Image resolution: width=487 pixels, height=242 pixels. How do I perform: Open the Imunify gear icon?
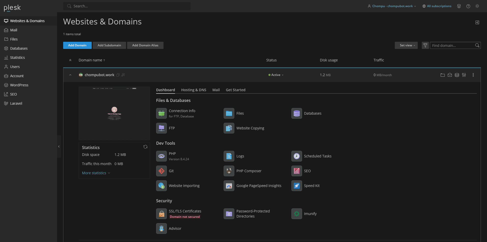coord(297,214)
